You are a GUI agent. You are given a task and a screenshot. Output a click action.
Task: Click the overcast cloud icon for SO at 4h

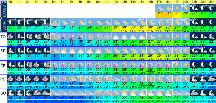click(x=46, y=93)
